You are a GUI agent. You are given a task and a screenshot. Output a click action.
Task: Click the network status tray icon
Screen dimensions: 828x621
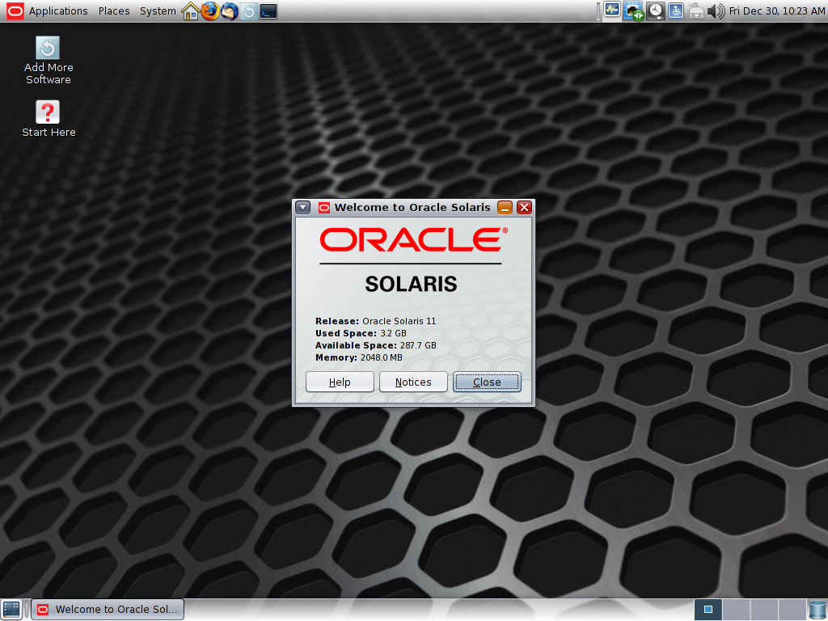click(x=632, y=11)
